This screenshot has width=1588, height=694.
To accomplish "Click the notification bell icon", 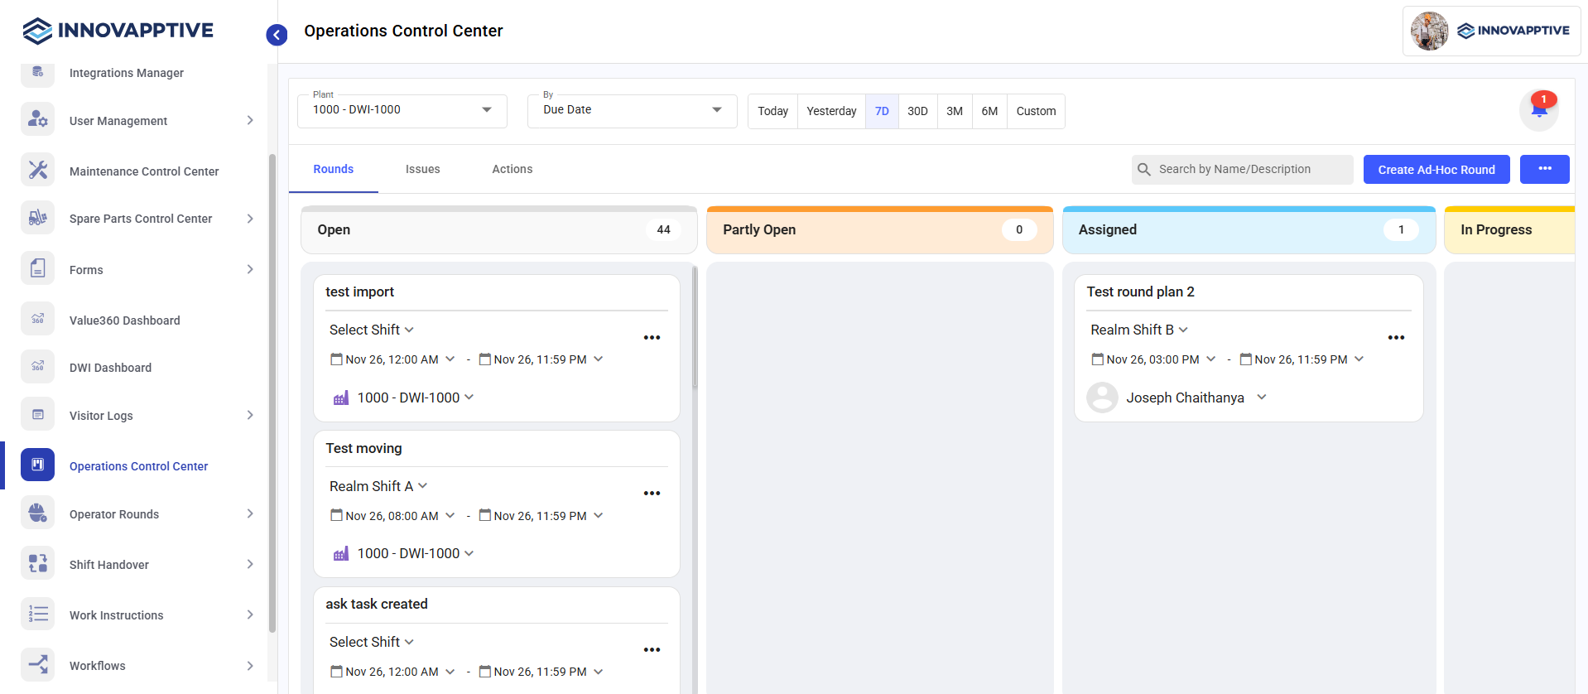I will pos(1538,110).
